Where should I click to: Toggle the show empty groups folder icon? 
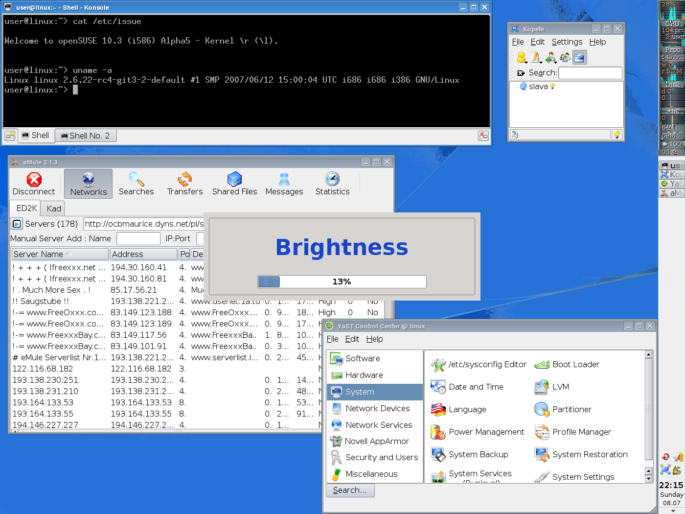pos(579,58)
